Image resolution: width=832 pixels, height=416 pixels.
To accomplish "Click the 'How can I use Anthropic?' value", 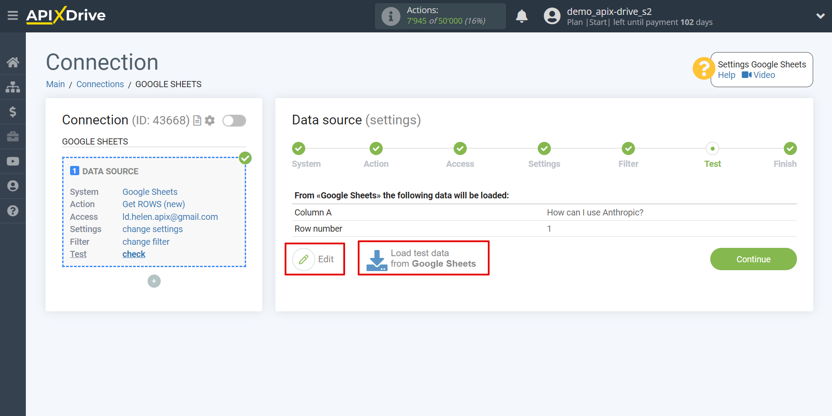I will pyautogui.click(x=595, y=212).
